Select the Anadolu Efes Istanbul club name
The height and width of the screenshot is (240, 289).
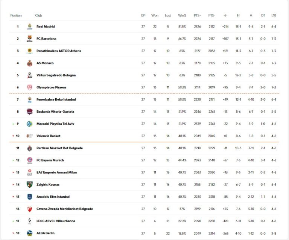pos(53,197)
